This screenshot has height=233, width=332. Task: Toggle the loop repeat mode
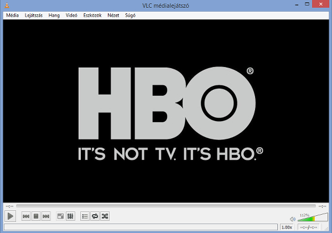coord(95,216)
